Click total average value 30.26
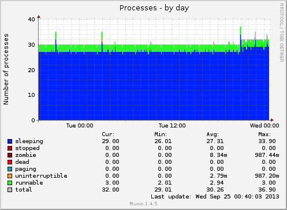Image resolution: width=287 pixels, height=210 pixels. click(215, 190)
